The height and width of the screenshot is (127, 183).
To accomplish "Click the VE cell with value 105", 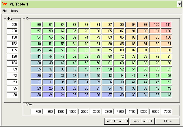I will tap(154, 25).
